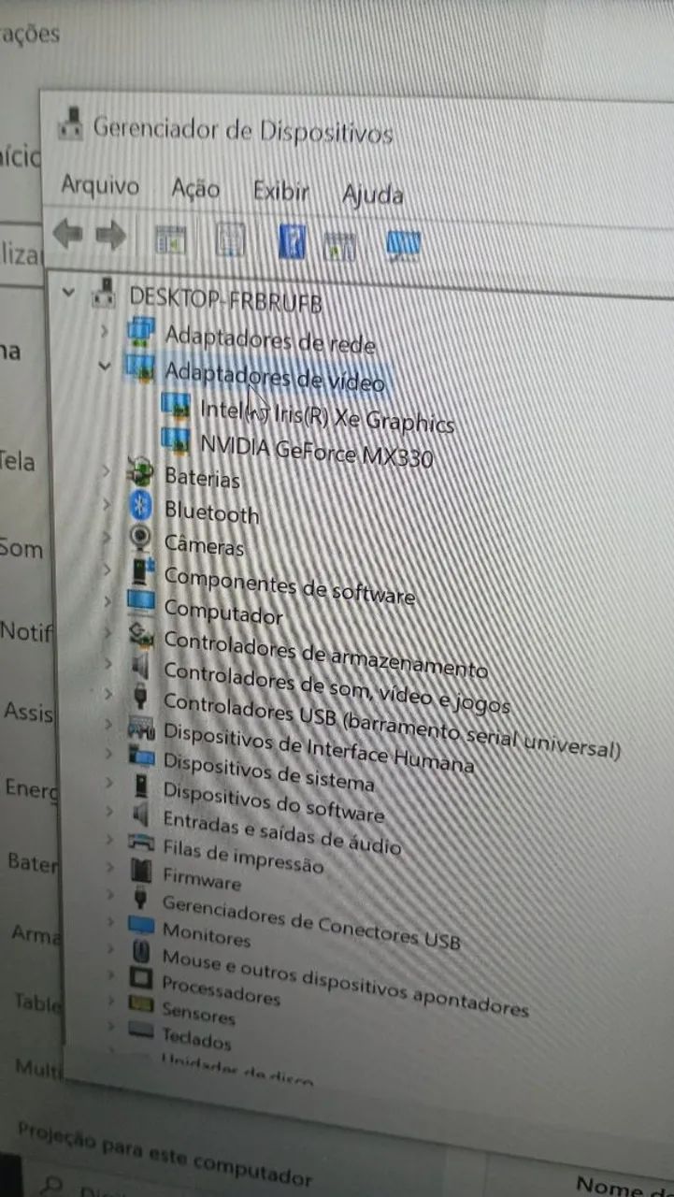The image size is (674, 1197).
Task: Click the properties sheet toolbar icon
Action: coord(230,240)
